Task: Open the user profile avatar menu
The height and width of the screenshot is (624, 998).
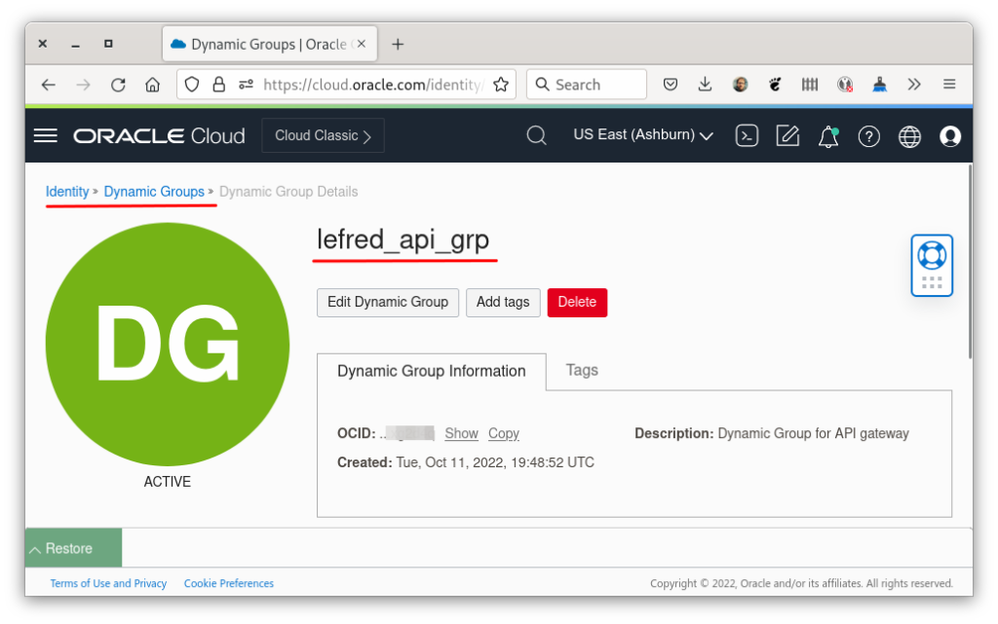Action: [x=950, y=135]
